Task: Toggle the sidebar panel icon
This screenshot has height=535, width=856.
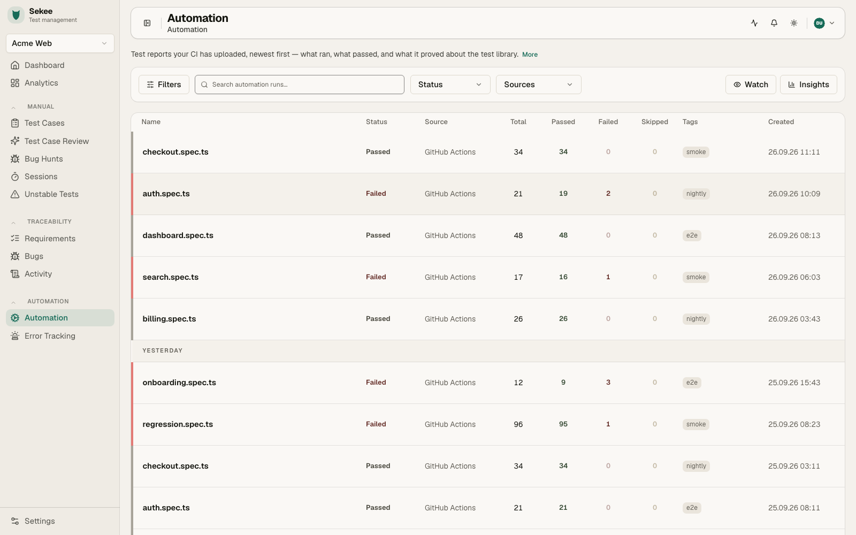Action: [147, 23]
